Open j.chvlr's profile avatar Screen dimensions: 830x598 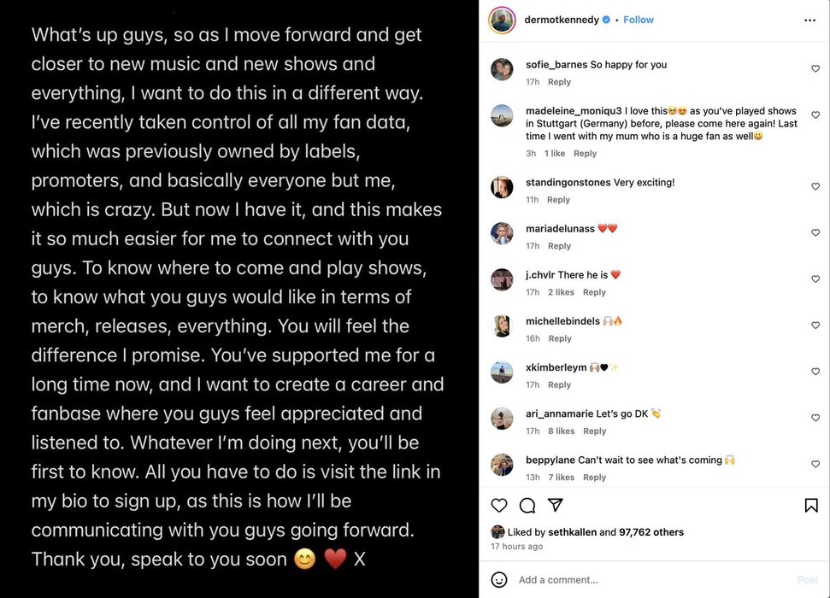point(502,279)
